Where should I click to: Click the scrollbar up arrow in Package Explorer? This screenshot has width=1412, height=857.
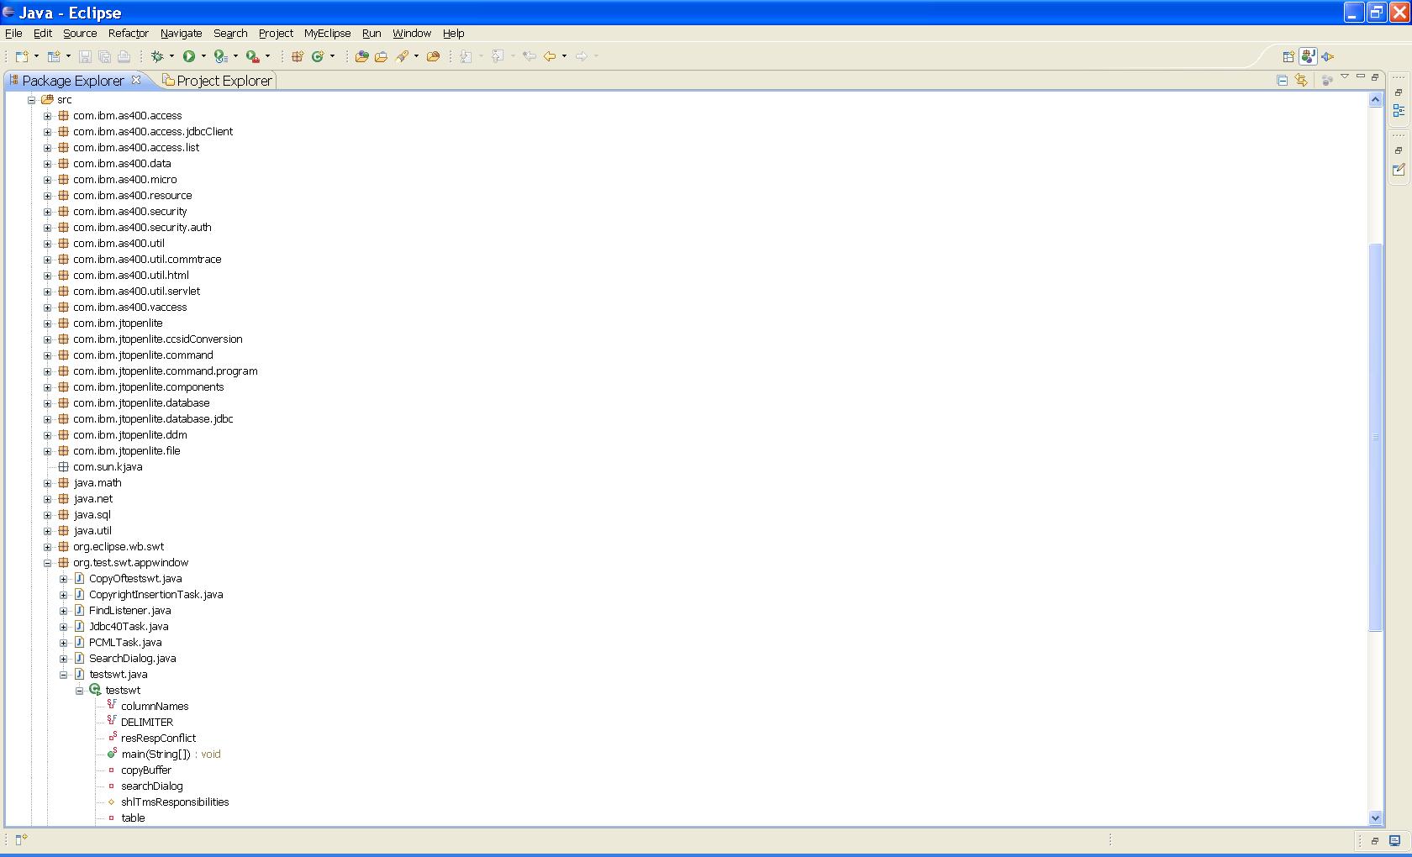click(1376, 100)
